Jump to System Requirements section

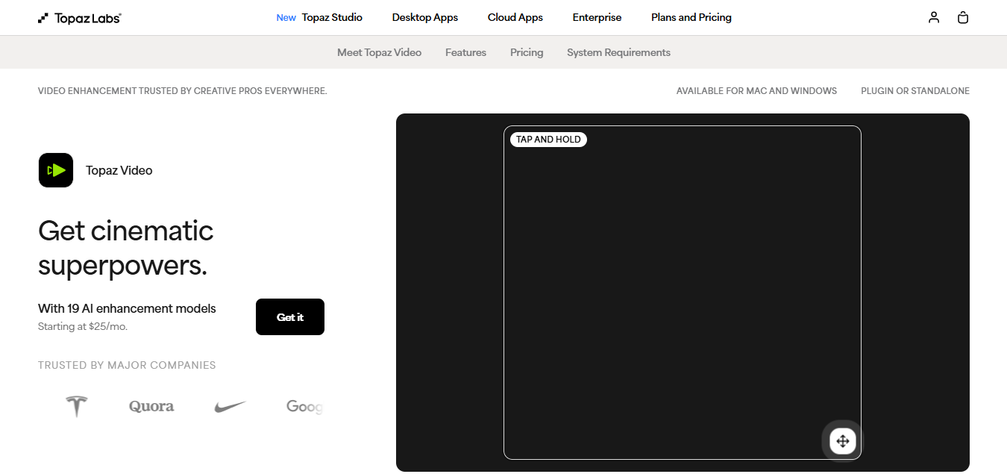pyautogui.click(x=618, y=52)
